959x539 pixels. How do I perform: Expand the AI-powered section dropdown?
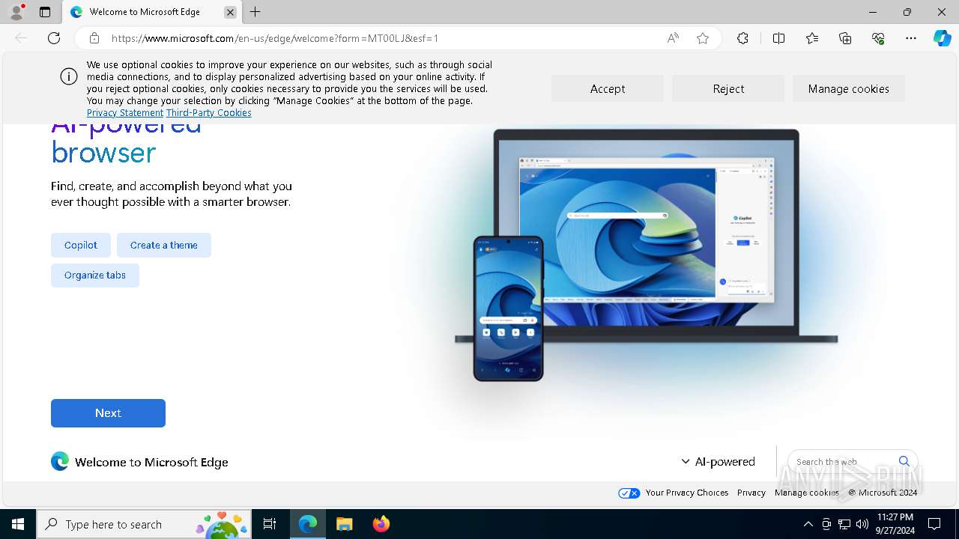tap(718, 462)
